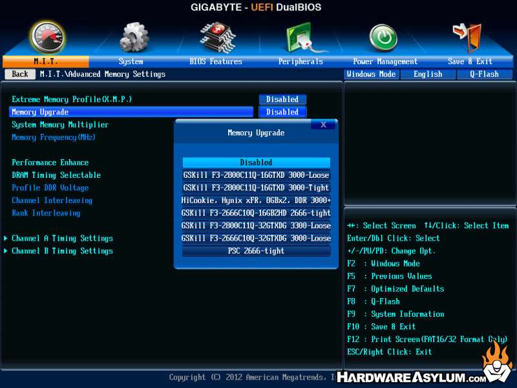This screenshot has width=517, height=388.
Task: Switch to the Save & Exit tab
Action: click(470, 61)
